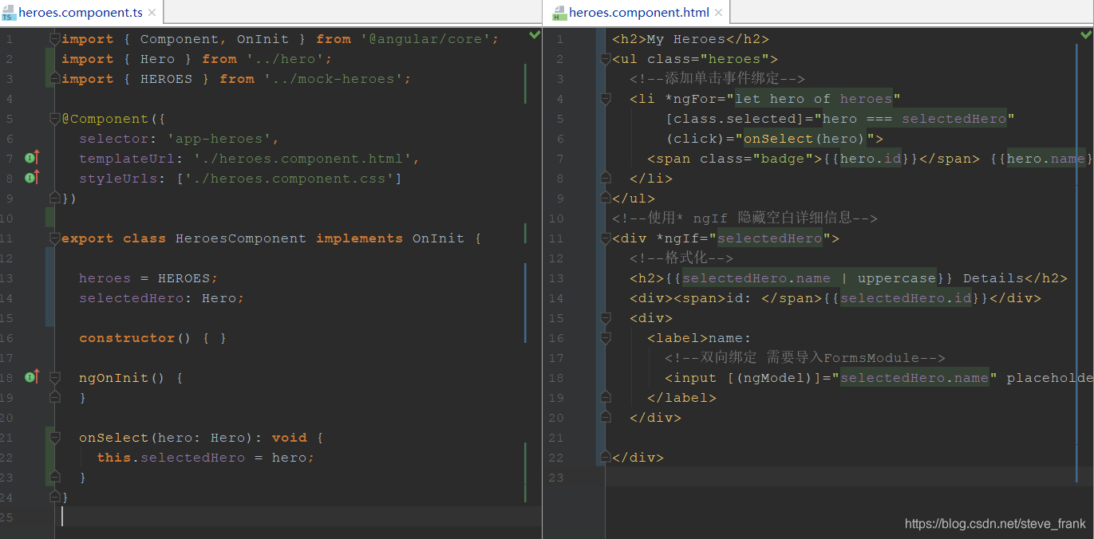This screenshot has height=539, width=1094.
Task: Click the green inspection checkmark in the TS editor
Action: pos(535,36)
